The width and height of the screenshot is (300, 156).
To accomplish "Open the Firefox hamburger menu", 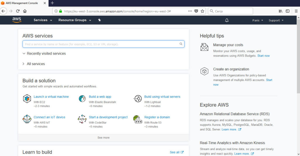I will click(x=296, y=11).
